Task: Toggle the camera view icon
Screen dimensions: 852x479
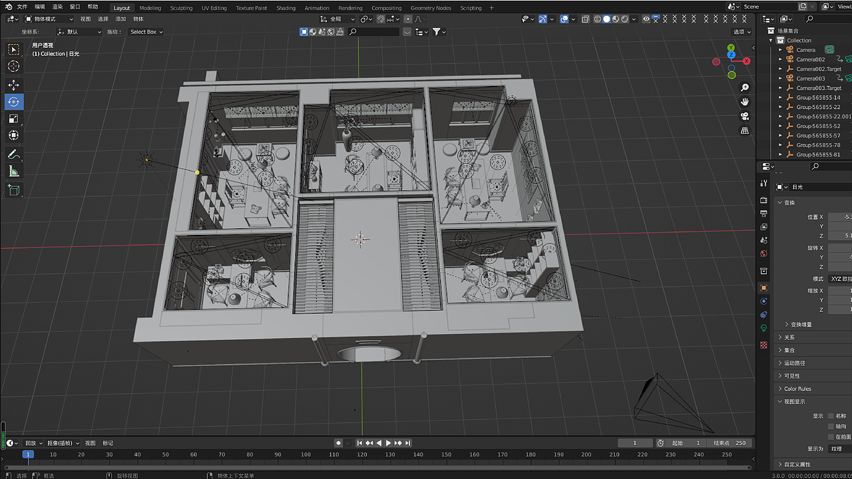Action: (x=745, y=116)
